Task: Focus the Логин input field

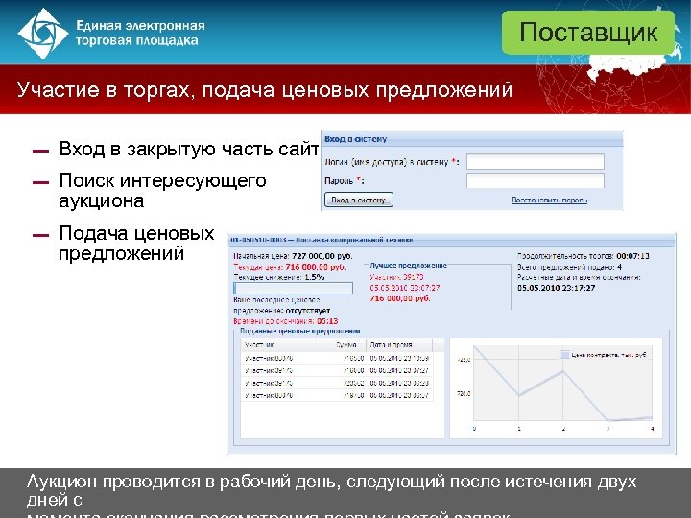Action: (536, 162)
